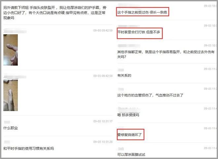This screenshot has width=218, height=159.
Task: Open the upright cracked finger photo thumbnail
Action: tap(11, 95)
